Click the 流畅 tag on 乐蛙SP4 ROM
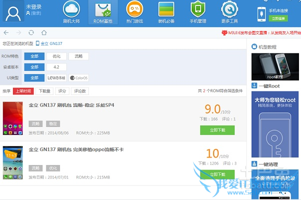This screenshot has width=301, height=200. tap(35, 124)
